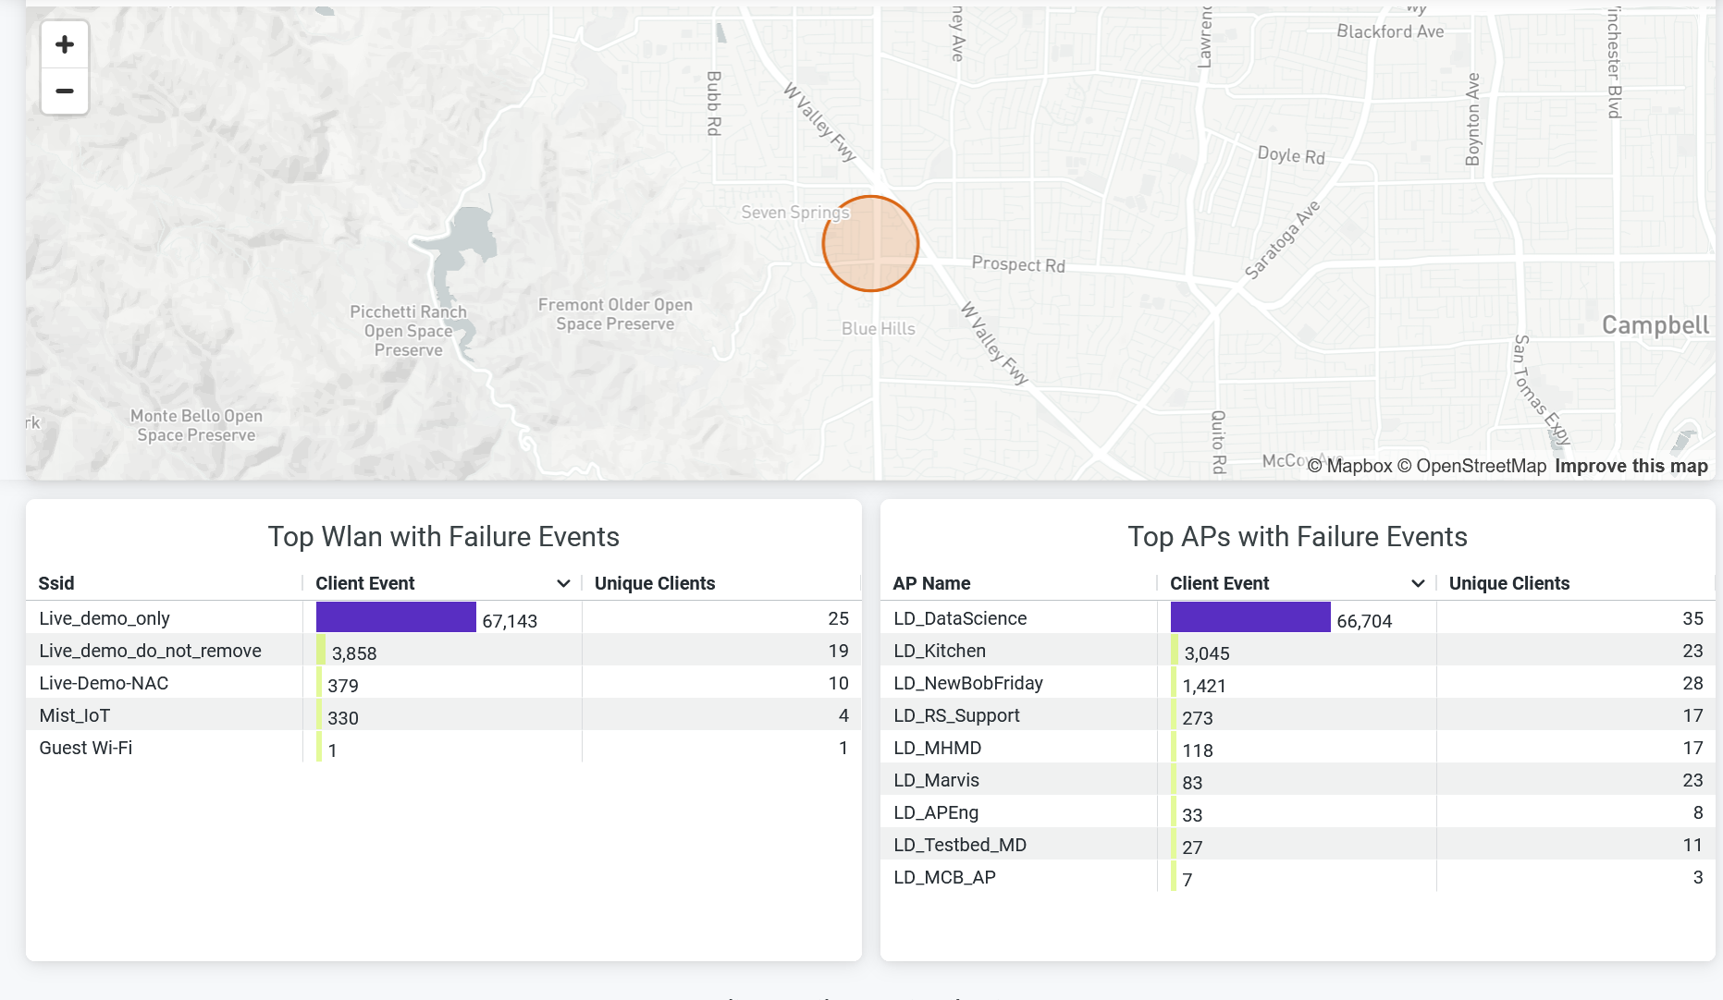Click the orange site circle marker on map
1723x1000 pixels.
point(870,244)
